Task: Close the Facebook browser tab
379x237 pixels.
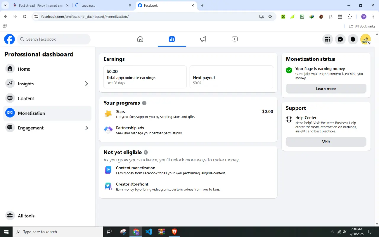Action: coord(192,5)
